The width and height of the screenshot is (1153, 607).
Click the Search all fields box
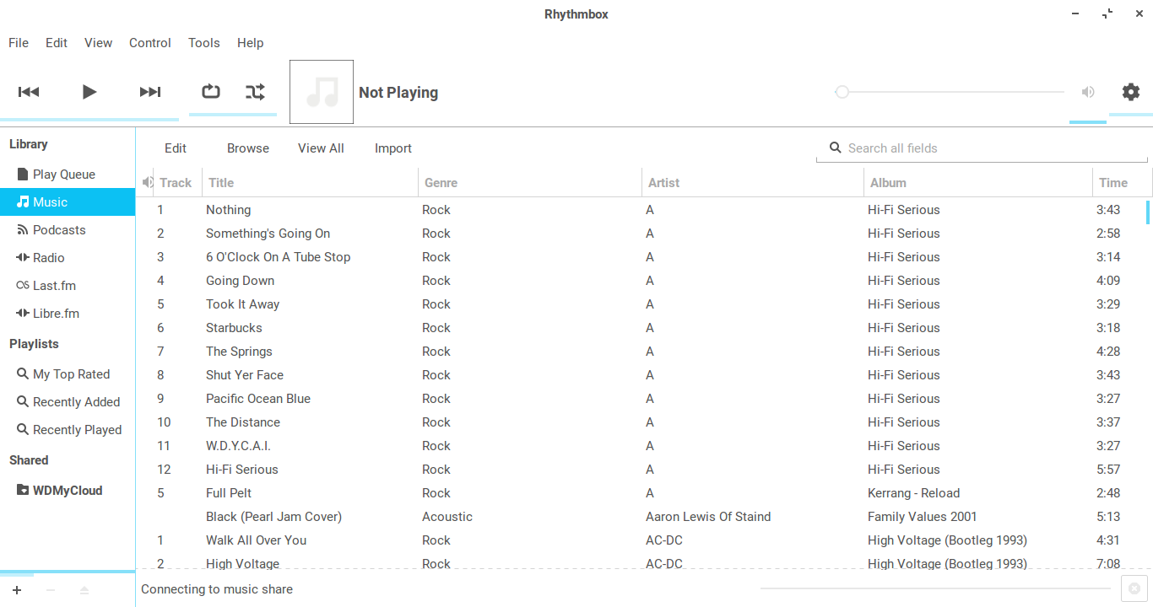pos(982,148)
